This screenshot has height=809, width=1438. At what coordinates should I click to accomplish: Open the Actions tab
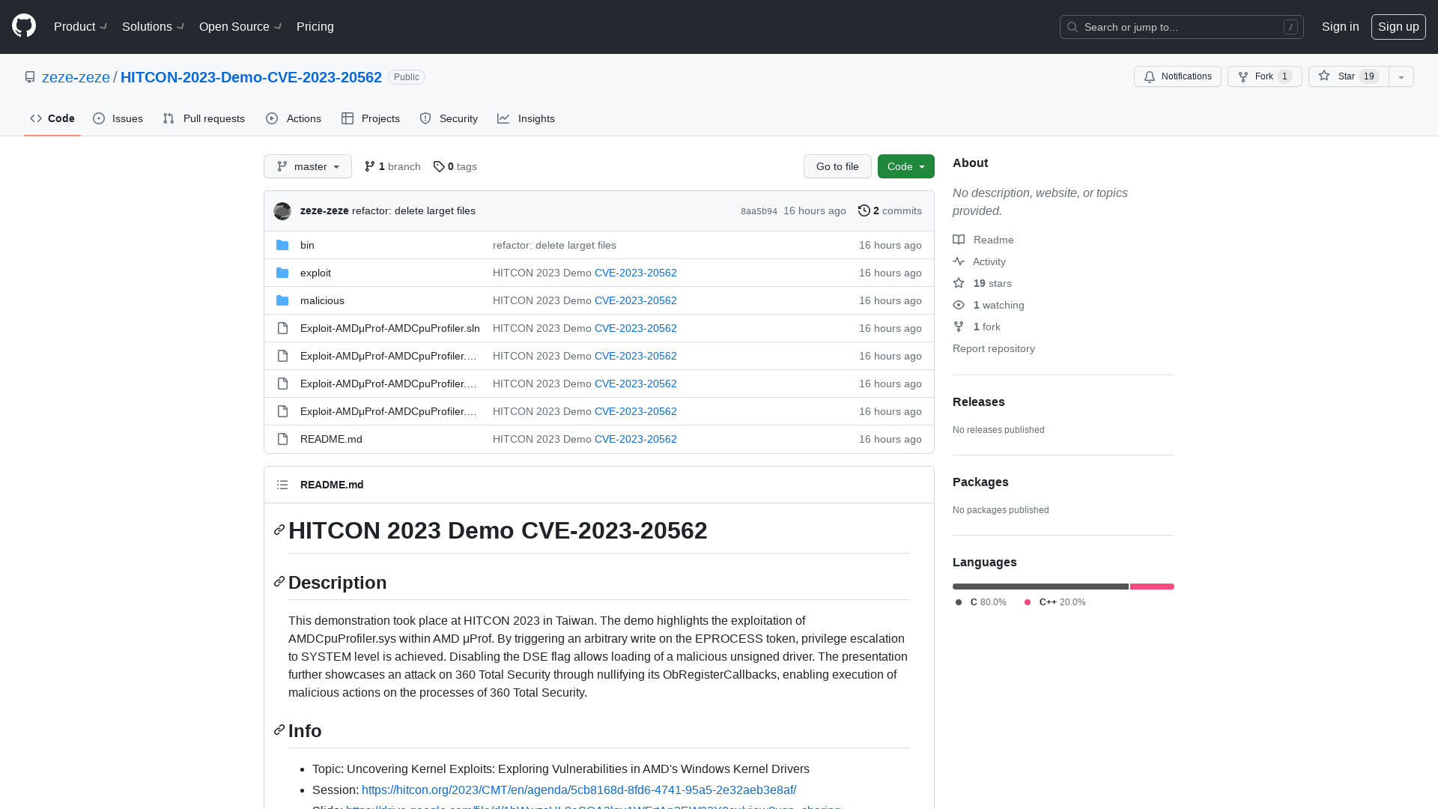(294, 118)
